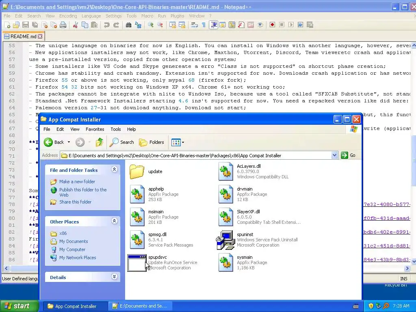Select the update folder
The height and width of the screenshot is (312, 416).
point(146,172)
